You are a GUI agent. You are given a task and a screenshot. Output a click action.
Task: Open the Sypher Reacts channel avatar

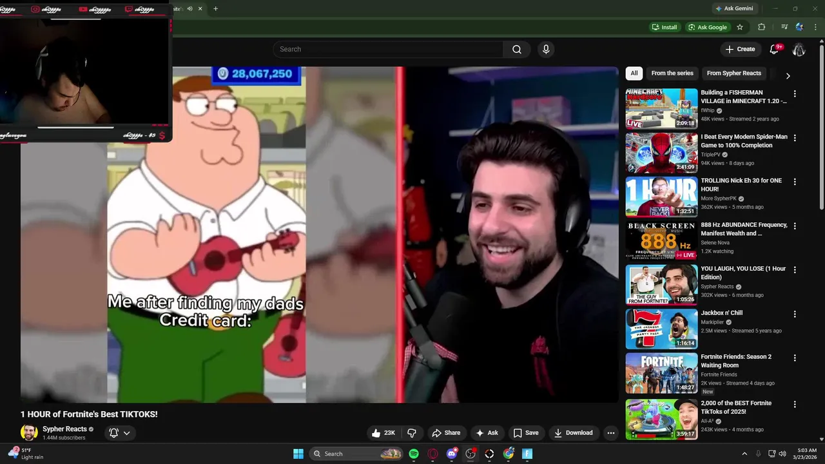29,433
